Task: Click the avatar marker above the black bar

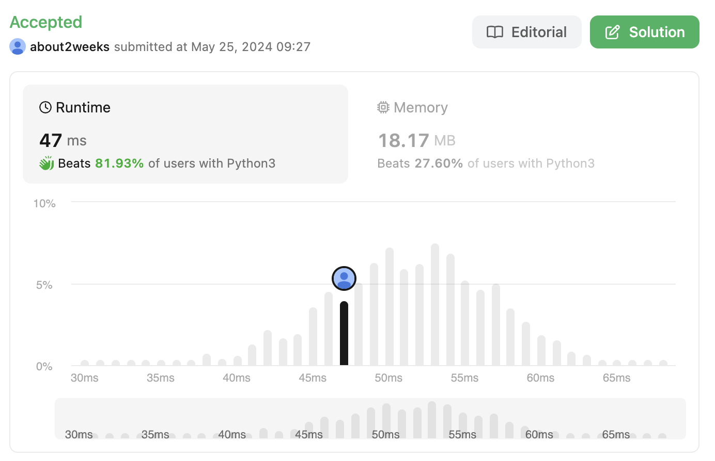Action: click(344, 278)
